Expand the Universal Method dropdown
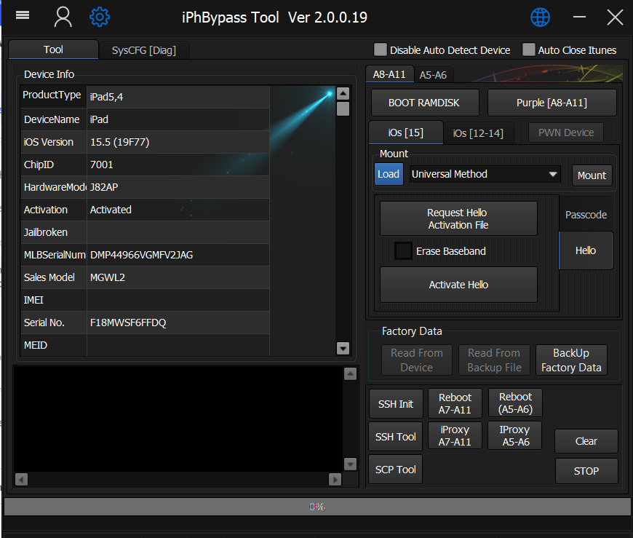This screenshot has width=633, height=538. 485,174
